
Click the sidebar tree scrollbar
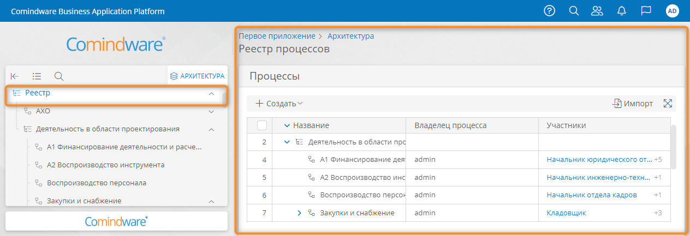(224, 98)
